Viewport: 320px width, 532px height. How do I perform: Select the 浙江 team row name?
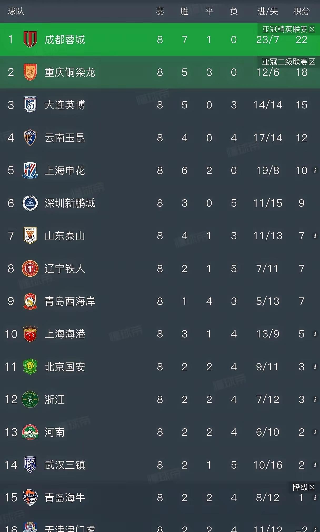pos(54,399)
